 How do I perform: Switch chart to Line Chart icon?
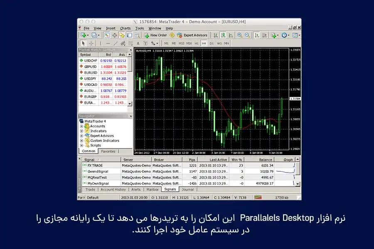(231, 35)
